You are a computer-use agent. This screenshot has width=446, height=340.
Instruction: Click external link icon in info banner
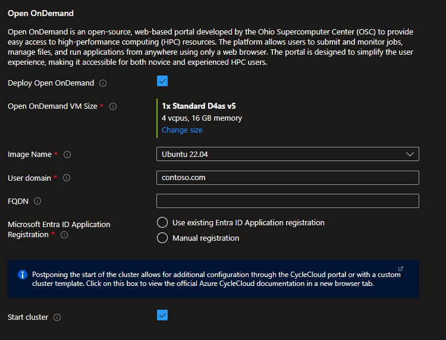(400, 268)
